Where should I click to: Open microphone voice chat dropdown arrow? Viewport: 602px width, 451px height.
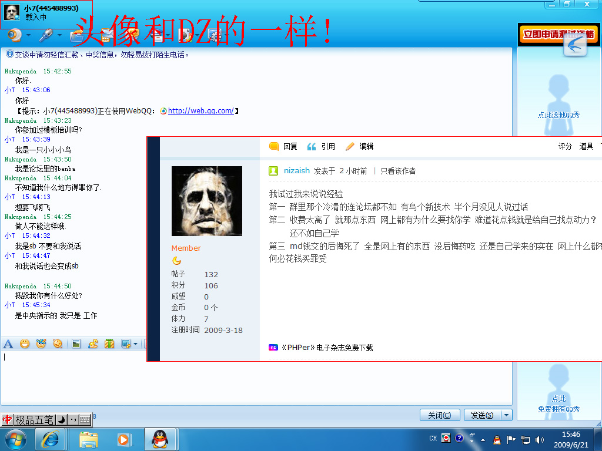pyautogui.click(x=59, y=35)
